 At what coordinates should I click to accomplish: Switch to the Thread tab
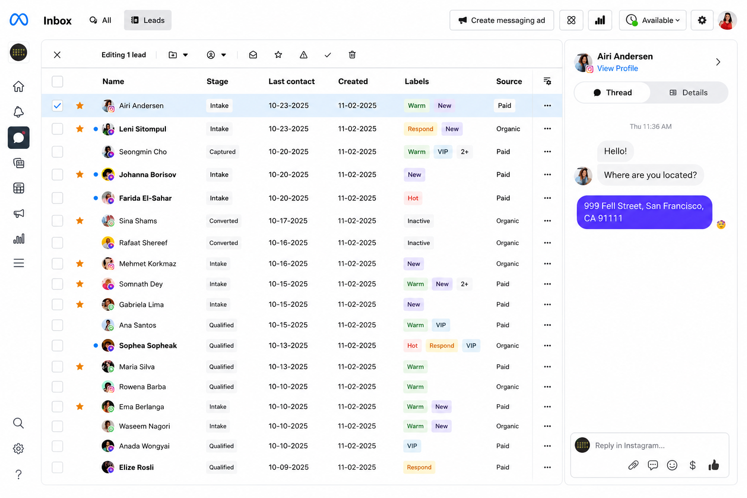point(612,92)
